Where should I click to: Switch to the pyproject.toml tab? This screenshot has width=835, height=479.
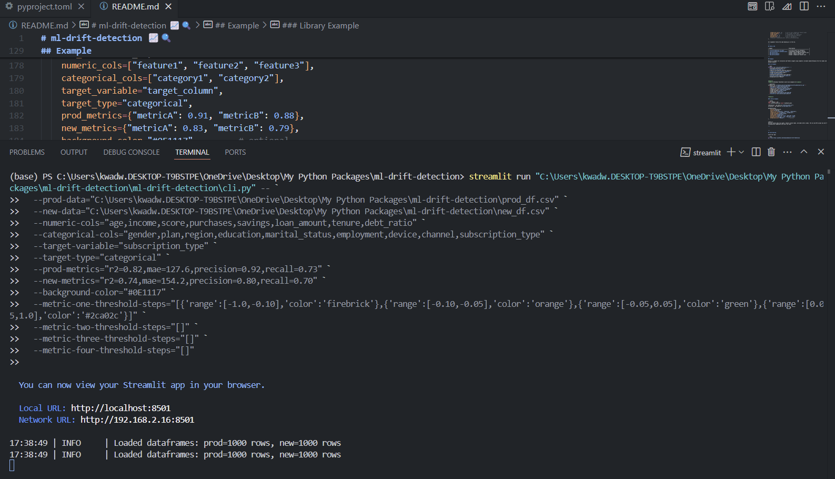click(44, 6)
